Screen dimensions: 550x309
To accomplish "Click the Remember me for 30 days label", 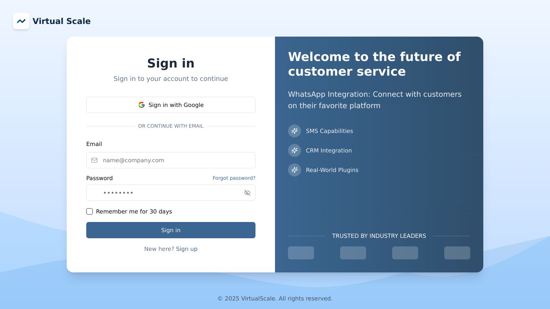I will tap(134, 211).
